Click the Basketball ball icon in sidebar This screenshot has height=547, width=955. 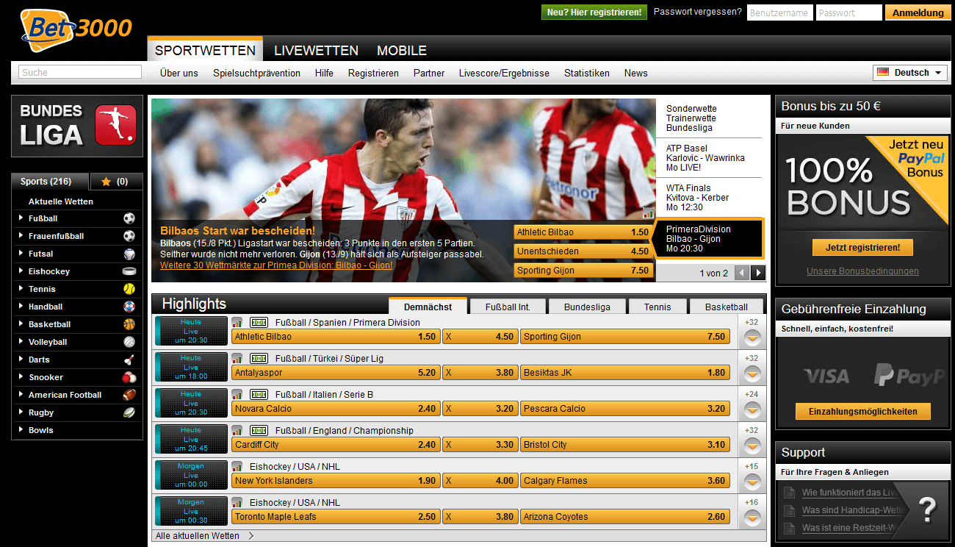[129, 324]
